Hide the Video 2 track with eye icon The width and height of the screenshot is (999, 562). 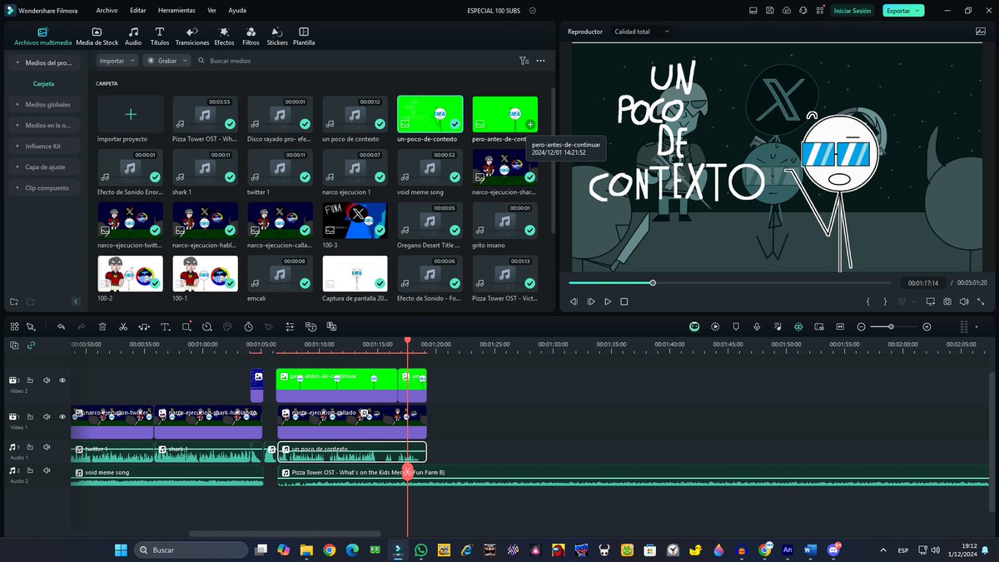click(x=62, y=380)
